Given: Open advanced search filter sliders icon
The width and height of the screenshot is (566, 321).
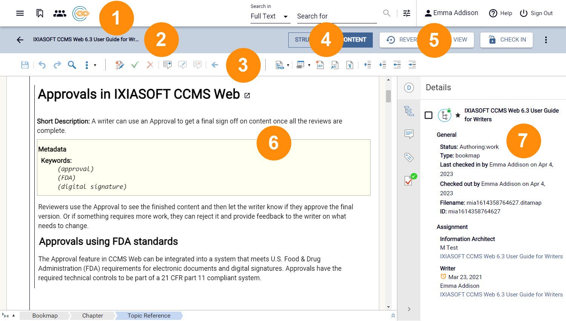Looking at the screenshot, I should click(x=407, y=13).
